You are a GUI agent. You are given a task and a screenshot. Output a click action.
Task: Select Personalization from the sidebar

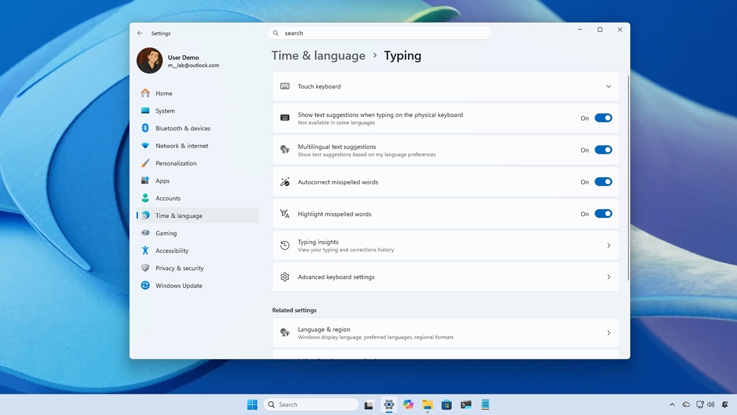tap(176, 163)
